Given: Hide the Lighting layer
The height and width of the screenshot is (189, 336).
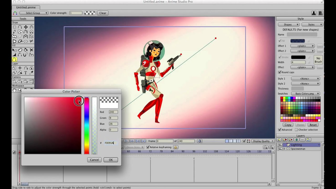Looking at the screenshot, I should [281, 145].
